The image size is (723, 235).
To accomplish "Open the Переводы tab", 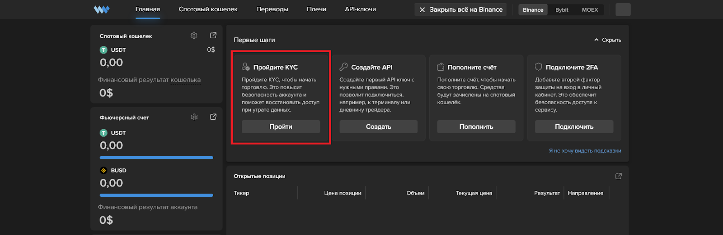I will [x=272, y=9].
